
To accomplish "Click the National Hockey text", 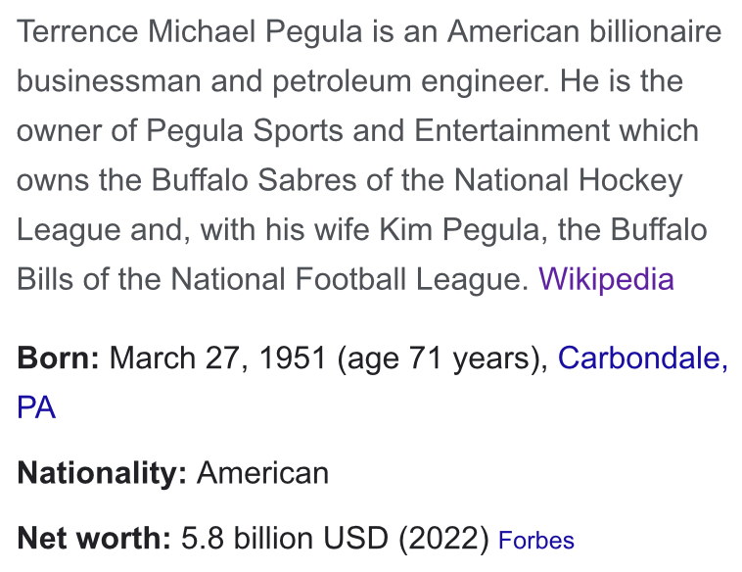I will 569,180.
